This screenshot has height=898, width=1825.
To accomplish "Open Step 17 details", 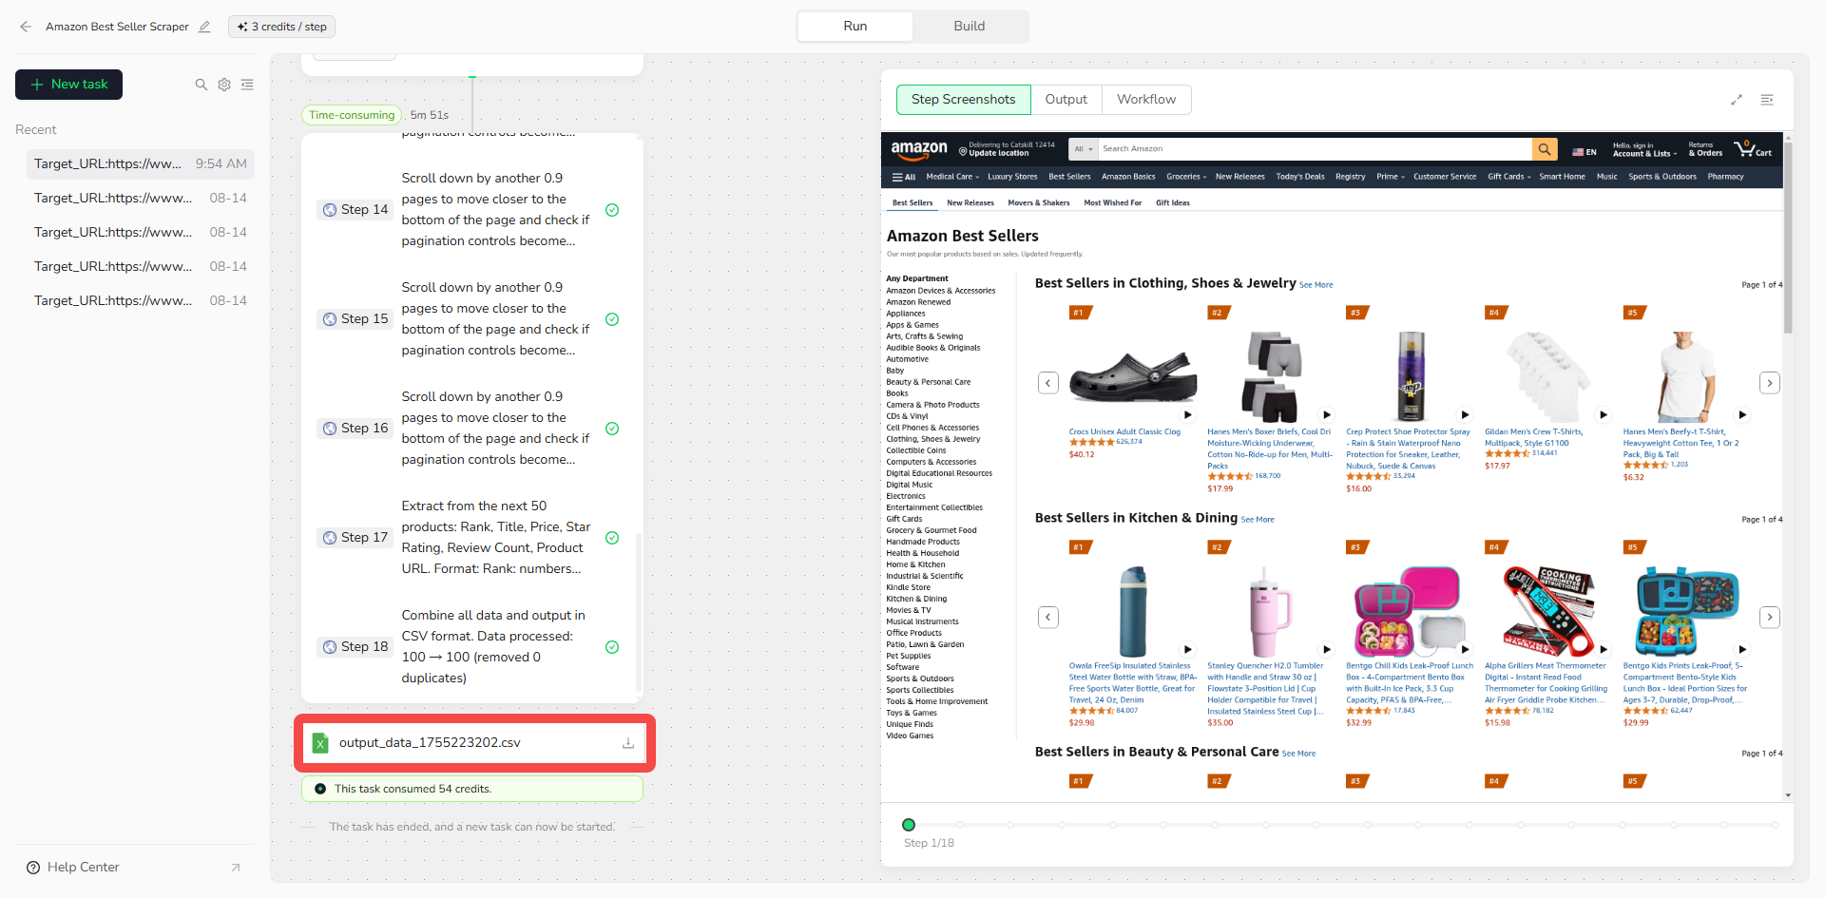I will point(355,538).
